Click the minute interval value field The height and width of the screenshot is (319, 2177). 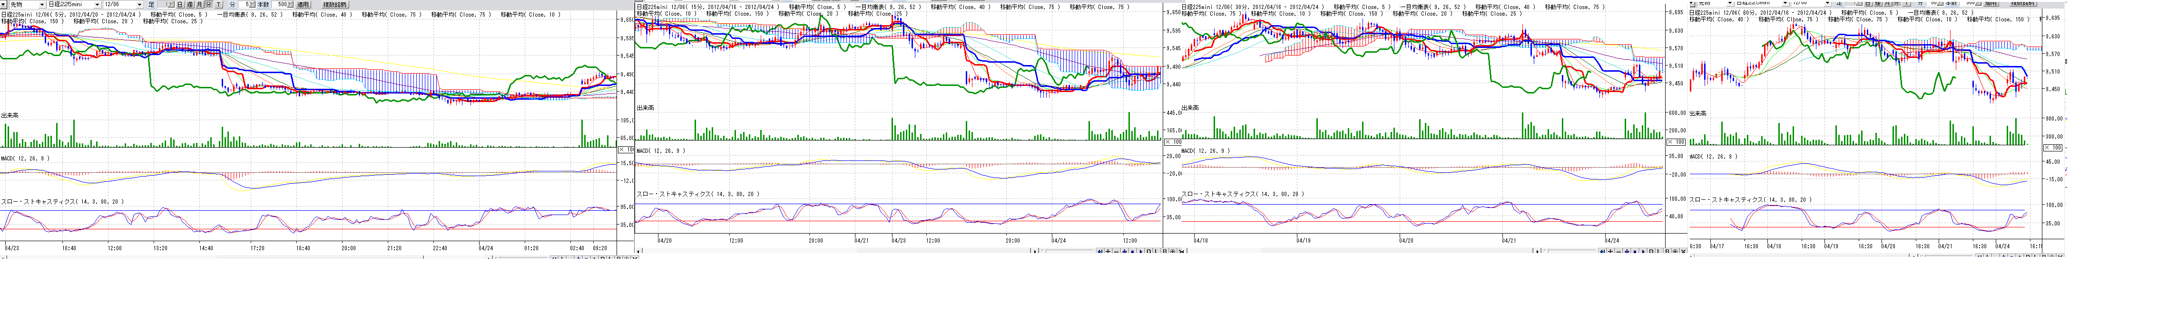(x=244, y=4)
